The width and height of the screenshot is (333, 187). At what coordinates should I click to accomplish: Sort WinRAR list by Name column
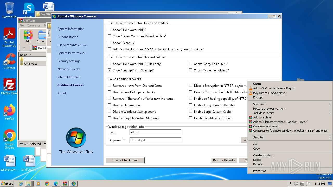[32, 55]
